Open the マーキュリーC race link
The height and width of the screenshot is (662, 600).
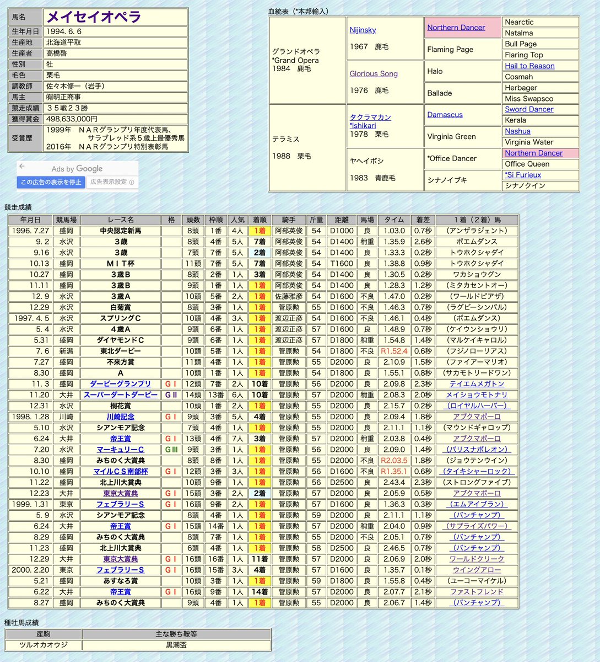pyautogui.click(x=120, y=450)
